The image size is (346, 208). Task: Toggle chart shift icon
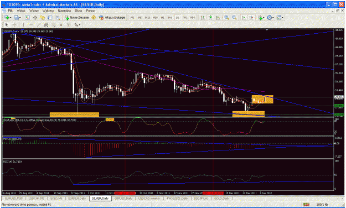point(251,17)
